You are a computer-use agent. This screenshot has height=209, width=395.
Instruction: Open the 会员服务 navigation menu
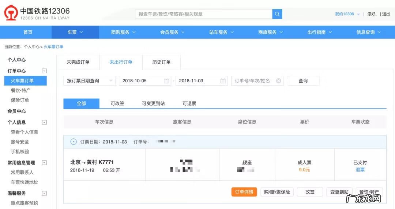click(x=172, y=32)
